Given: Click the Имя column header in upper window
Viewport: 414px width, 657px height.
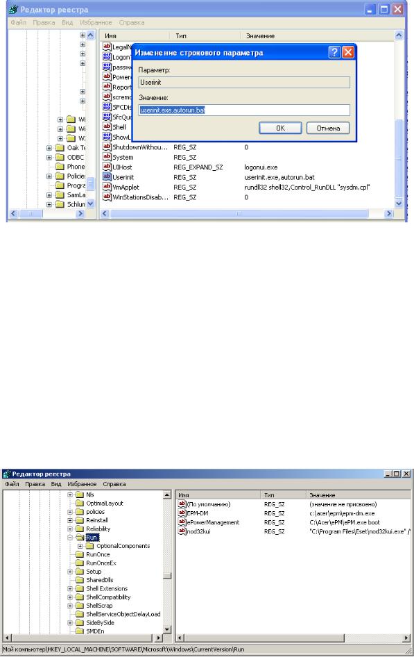Looking at the screenshot, I should (x=134, y=35).
